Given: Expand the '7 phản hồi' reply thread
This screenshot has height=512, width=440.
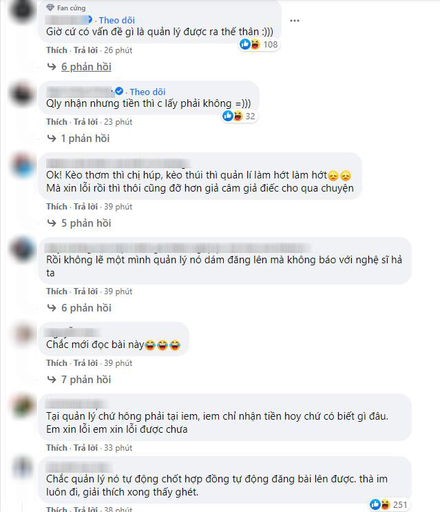Looking at the screenshot, I should click(86, 380).
